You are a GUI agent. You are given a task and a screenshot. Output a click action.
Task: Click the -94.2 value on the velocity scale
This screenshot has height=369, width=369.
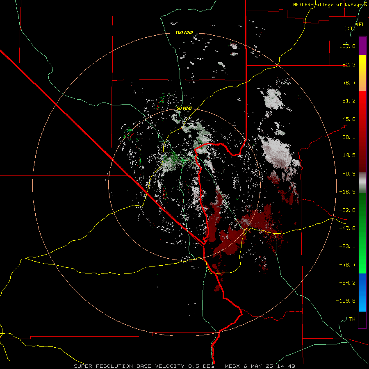tap(347, 283)
